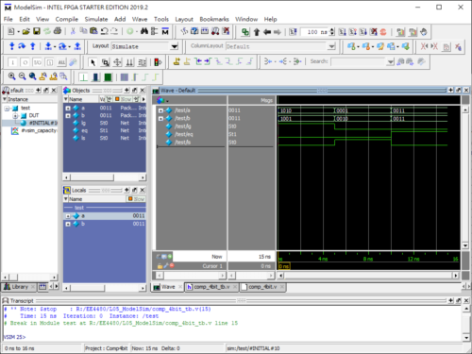Click the Zoom Full dark magnifier icon

pyautogui.click(x=32, y=76)
